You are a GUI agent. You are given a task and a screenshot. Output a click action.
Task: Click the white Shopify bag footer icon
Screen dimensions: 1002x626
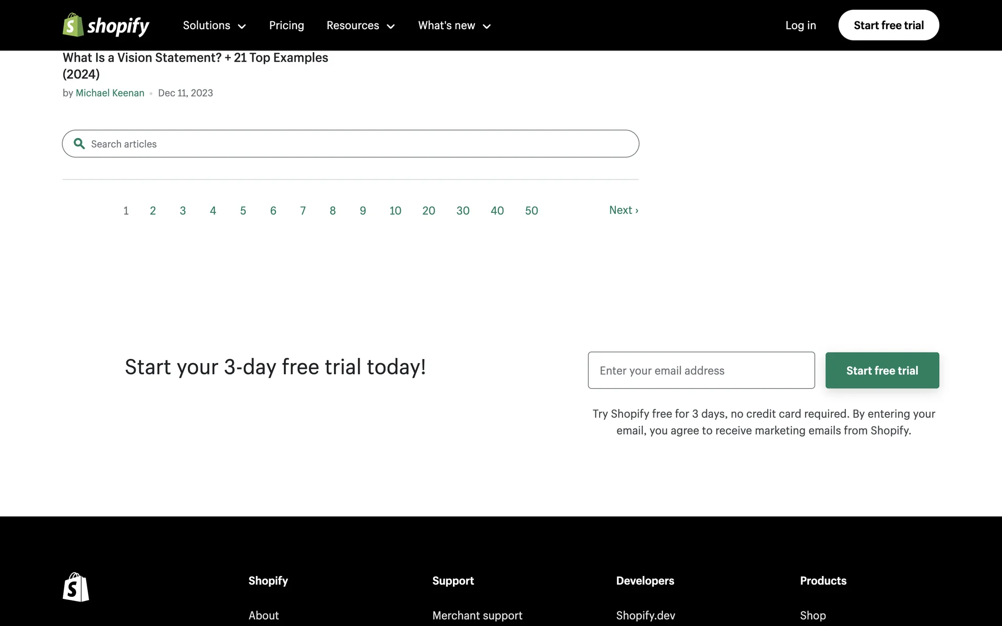point(76,587)
